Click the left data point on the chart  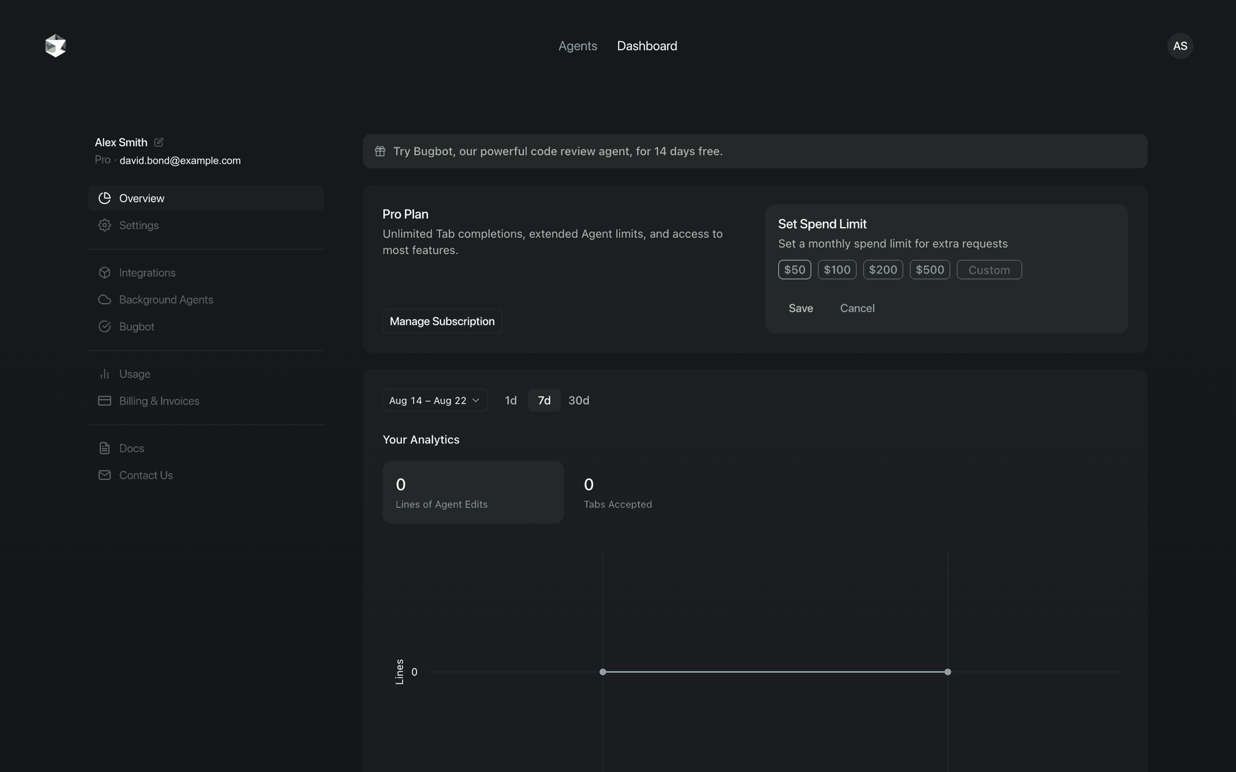(x=603, y=672)
